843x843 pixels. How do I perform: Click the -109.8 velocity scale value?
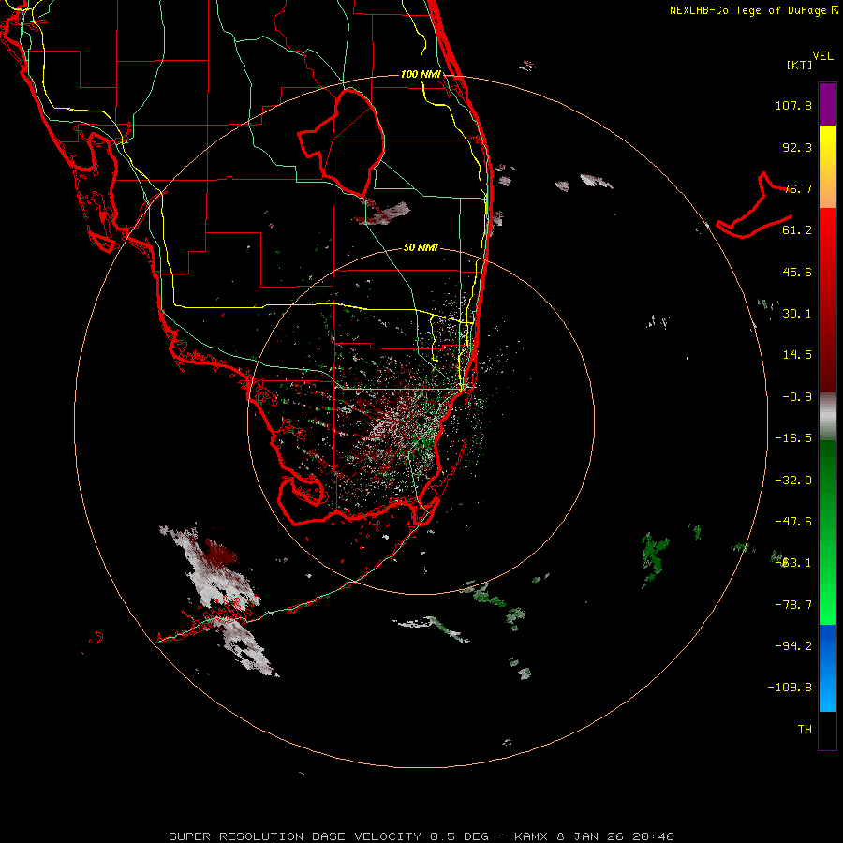790,688
